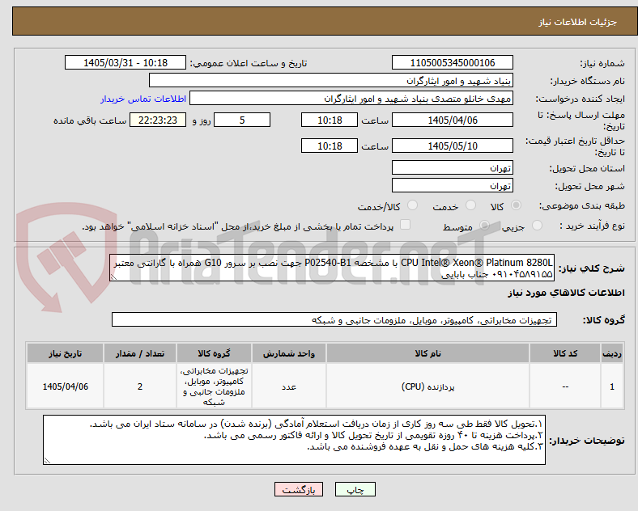
Task: Select the جزیی purchase type radio
Action: point(537,226)
